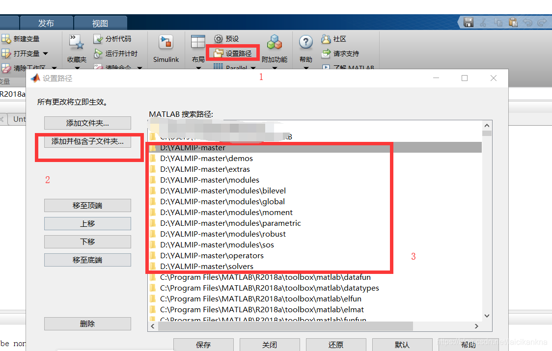552x351 pixels.
Task: Expand the Clear Workspace (清除工作区) dropdown arrow
Action: click(54, 68)
